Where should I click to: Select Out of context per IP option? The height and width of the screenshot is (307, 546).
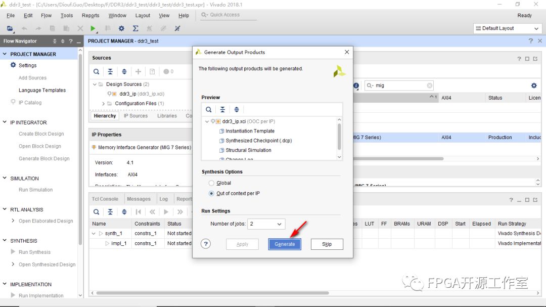pyautogui.click(x=212, y=193)
